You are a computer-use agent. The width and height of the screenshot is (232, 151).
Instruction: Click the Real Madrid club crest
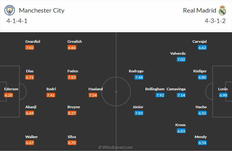(x=223, y=10)
